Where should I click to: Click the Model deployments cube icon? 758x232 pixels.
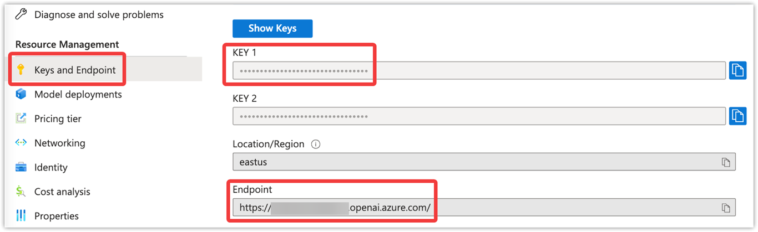pos(21,94)
